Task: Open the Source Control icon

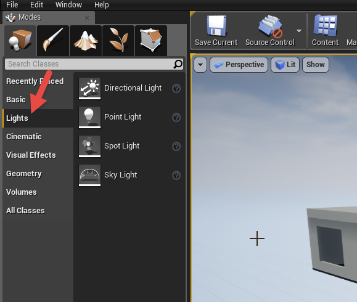Action: 270,26
